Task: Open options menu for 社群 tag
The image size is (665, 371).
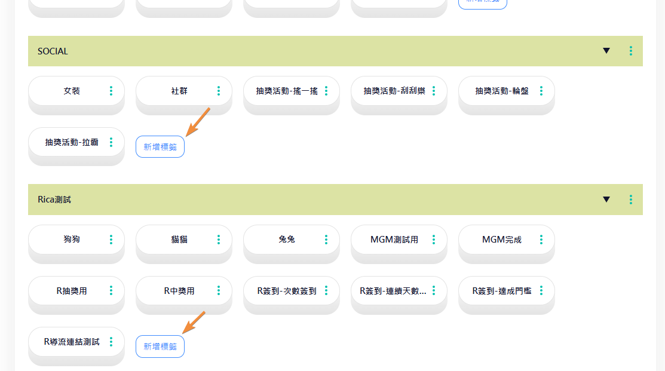Action: pos(219,91)
